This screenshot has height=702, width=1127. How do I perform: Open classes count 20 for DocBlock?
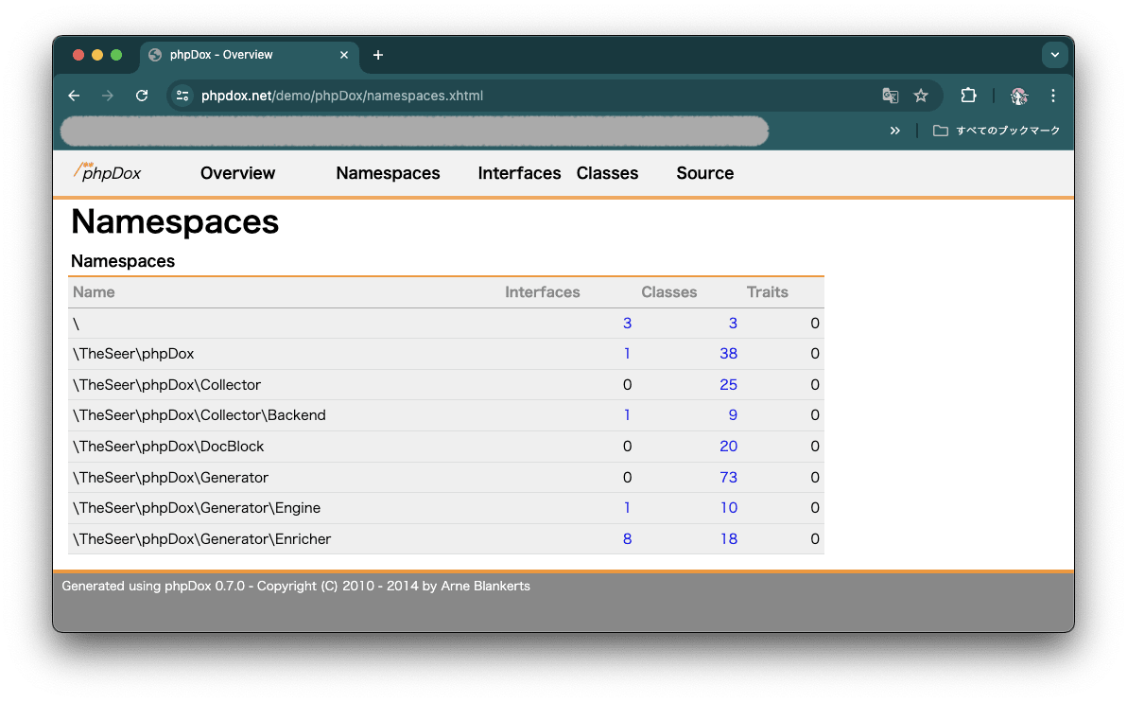[729, 447]
